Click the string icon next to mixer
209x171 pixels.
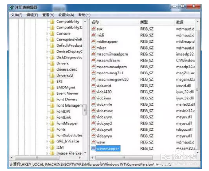(93, 48)
